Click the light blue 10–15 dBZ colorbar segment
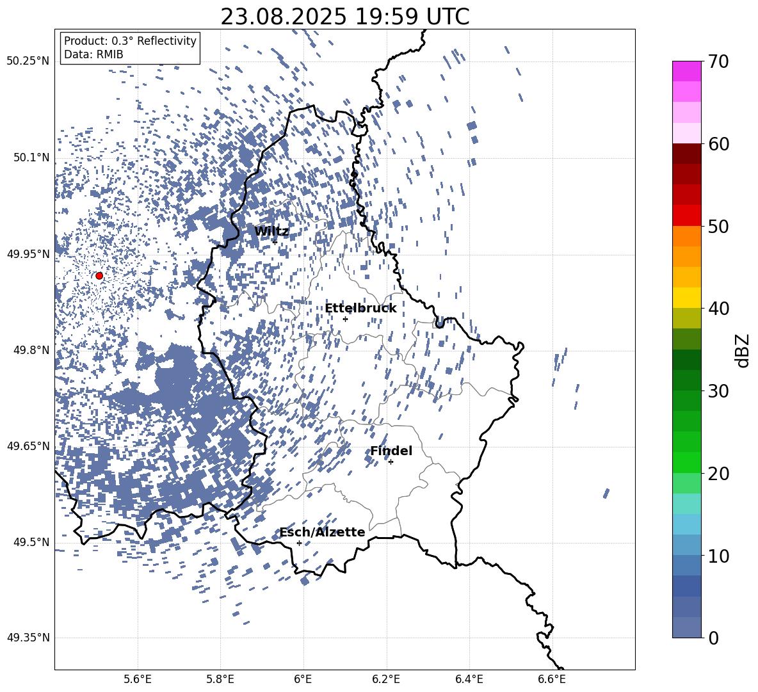 pyautogui.click(x=687, y=524)
